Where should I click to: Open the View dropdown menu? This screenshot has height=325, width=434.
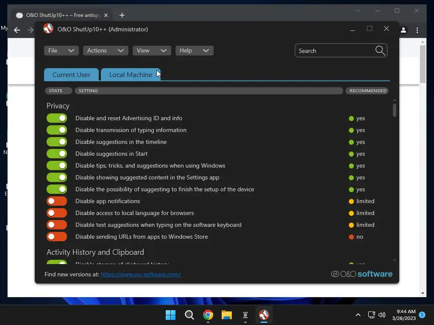coord(152,51)
